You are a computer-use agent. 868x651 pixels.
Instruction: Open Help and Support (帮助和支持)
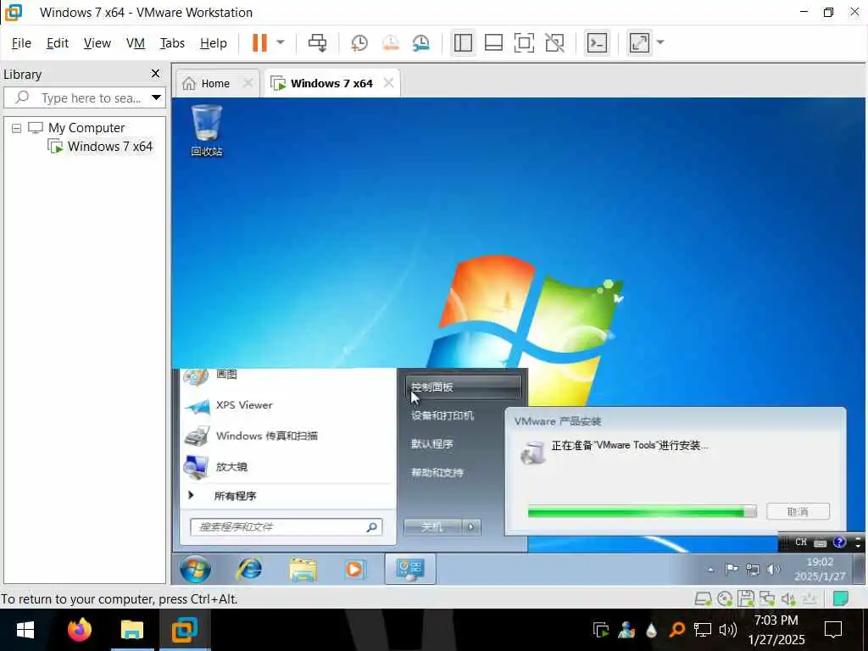coord(437,473)
